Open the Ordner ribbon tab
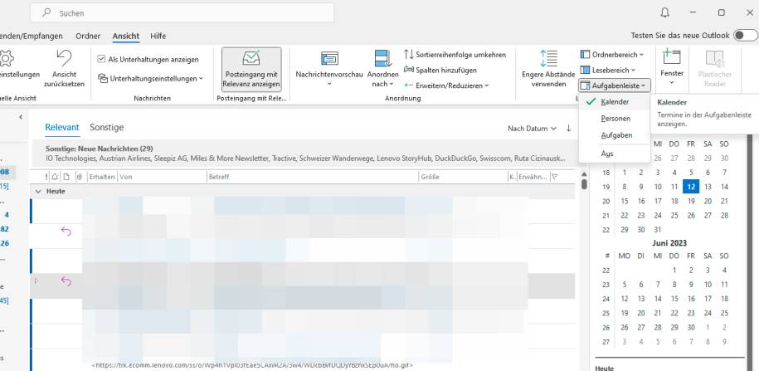 (88, 36)
